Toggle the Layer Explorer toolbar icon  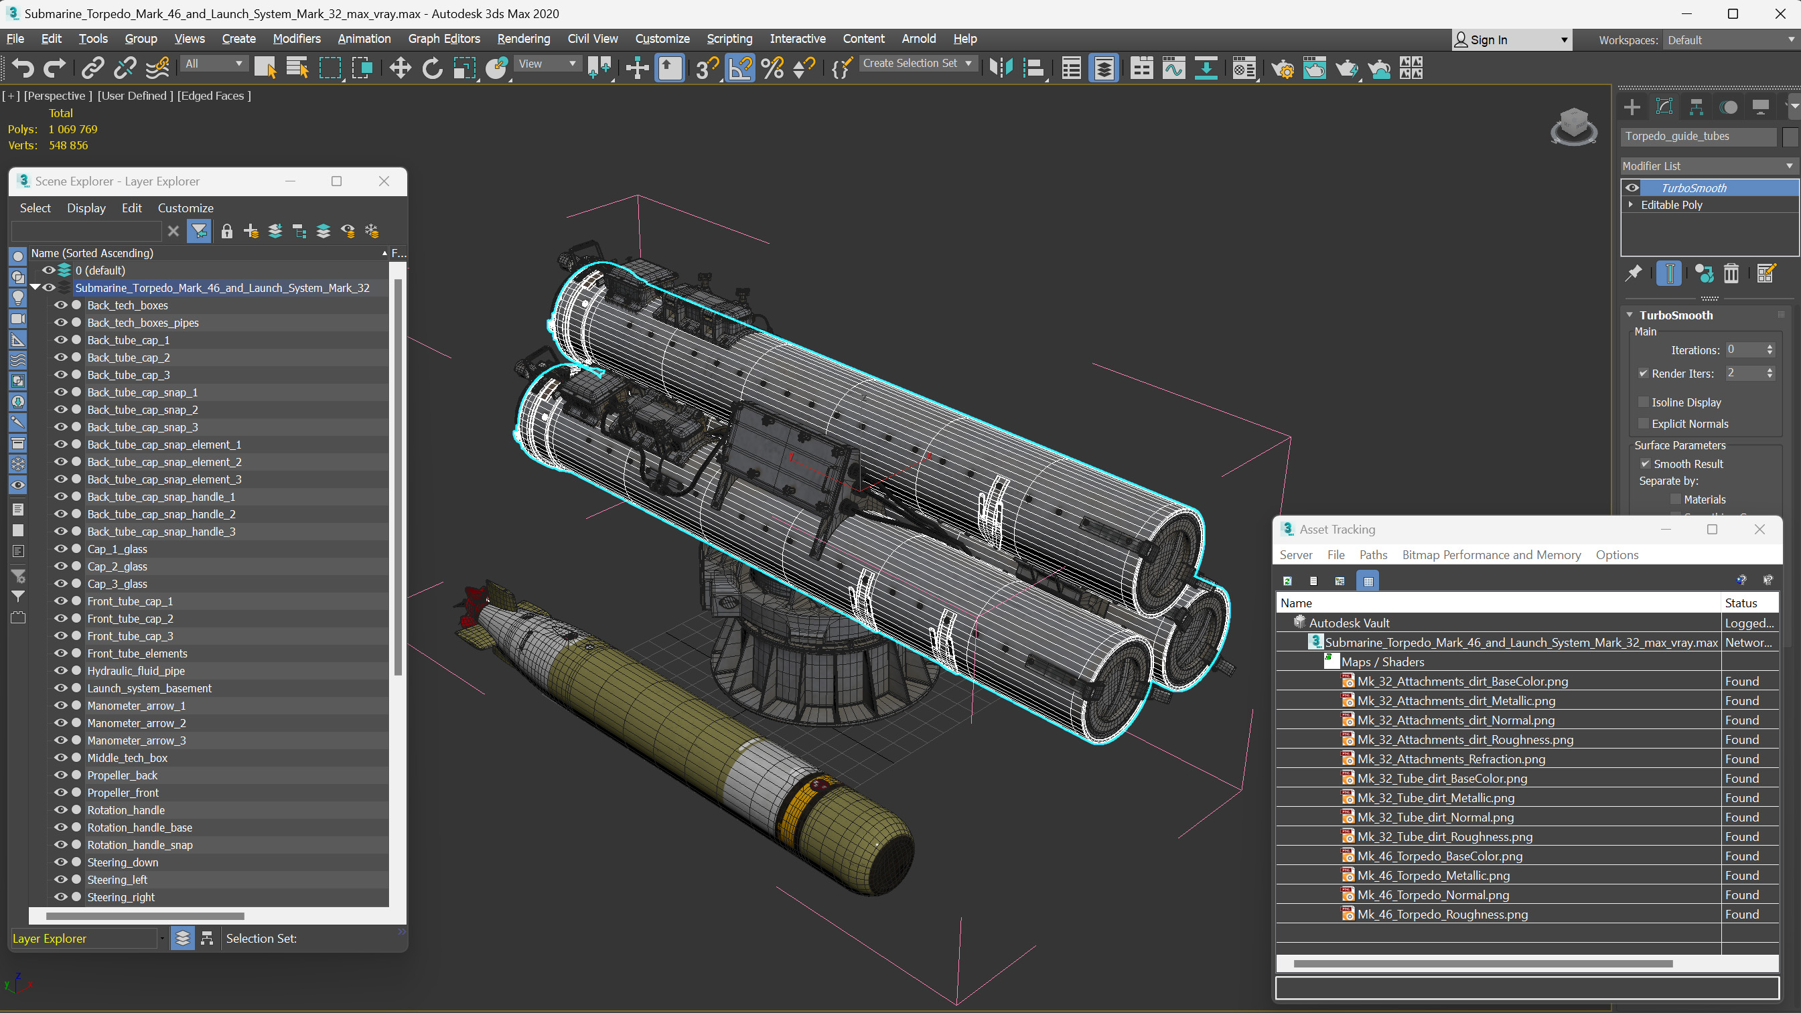tap(1103, 68)
